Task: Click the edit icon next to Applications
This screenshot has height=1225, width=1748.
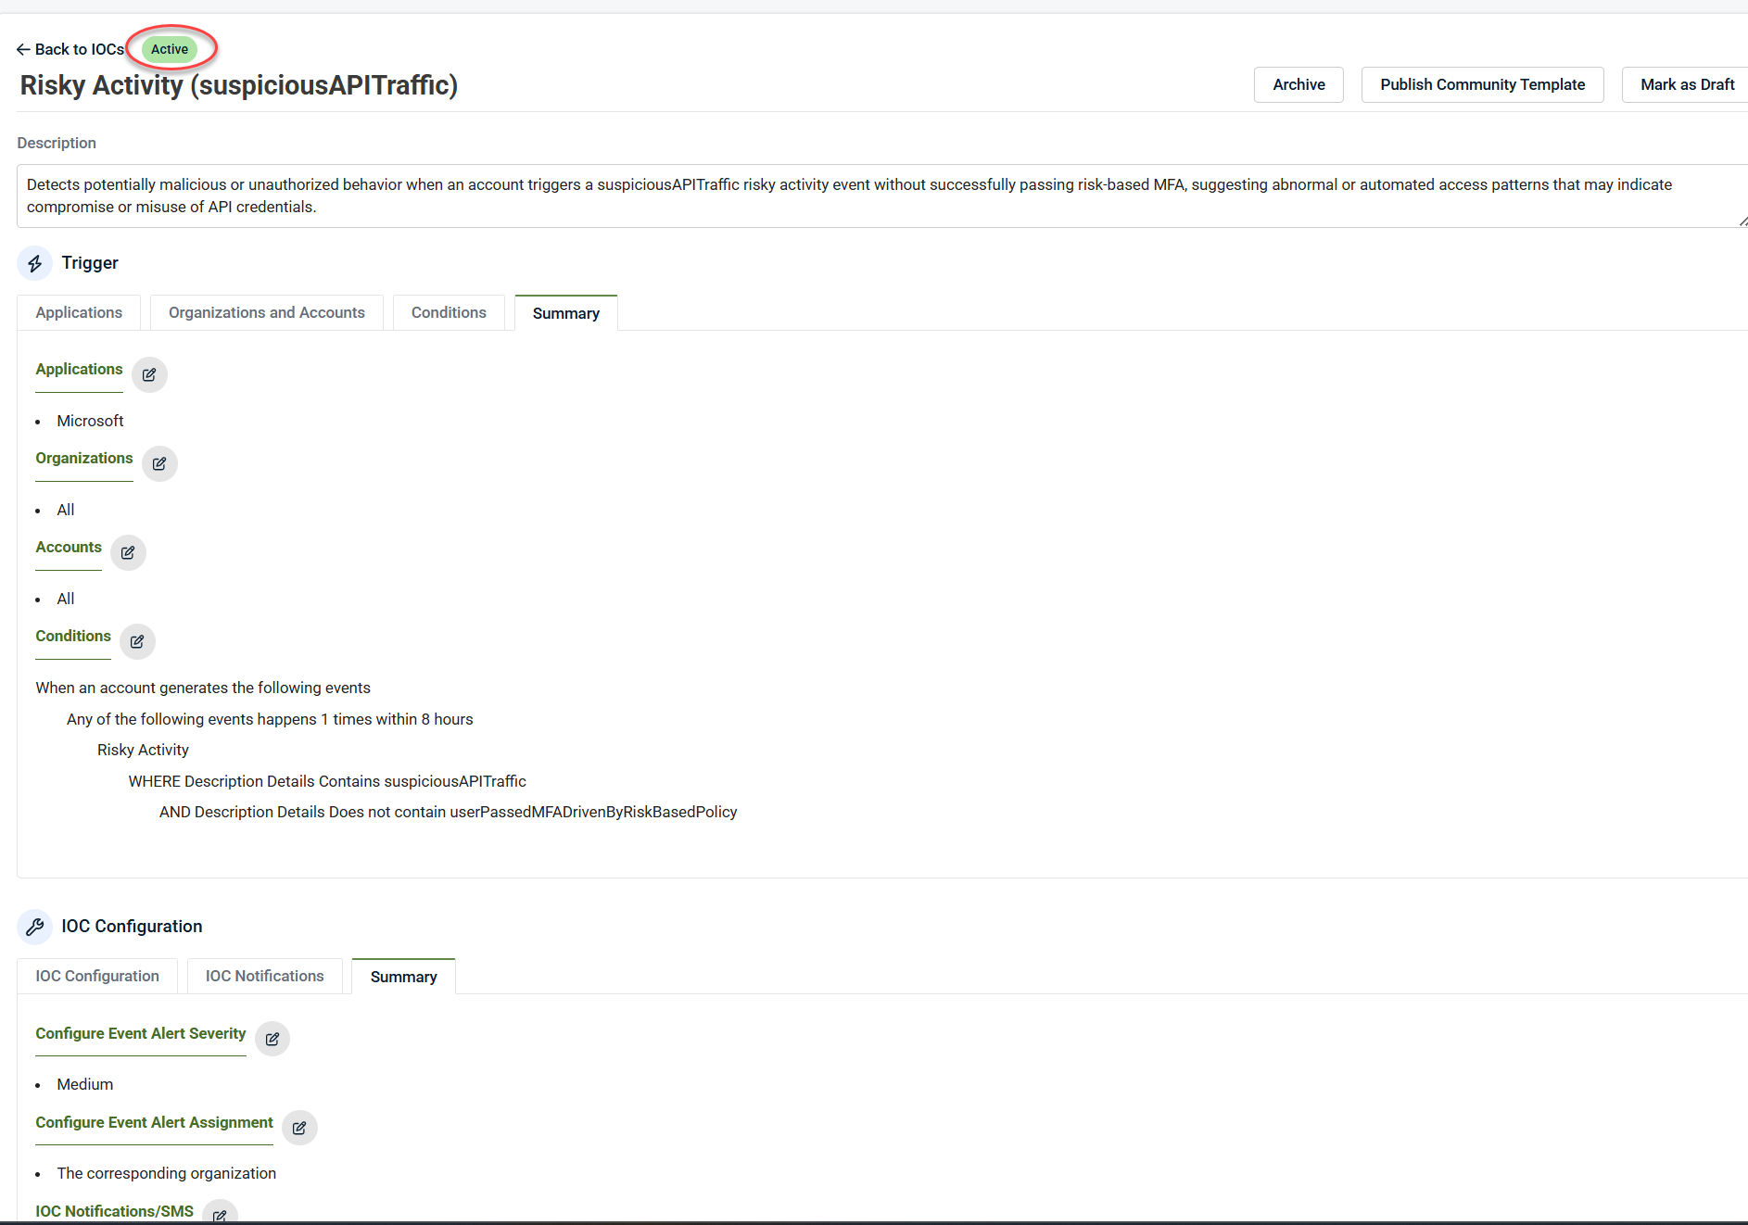Action: click(149, 375)
